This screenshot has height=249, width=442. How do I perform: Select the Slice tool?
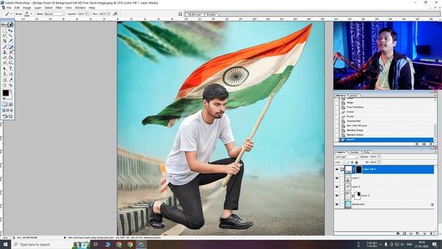(x=10, y=41)
